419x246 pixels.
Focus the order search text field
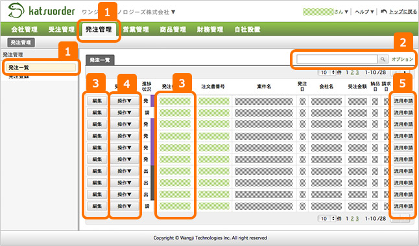coord(337,59)
